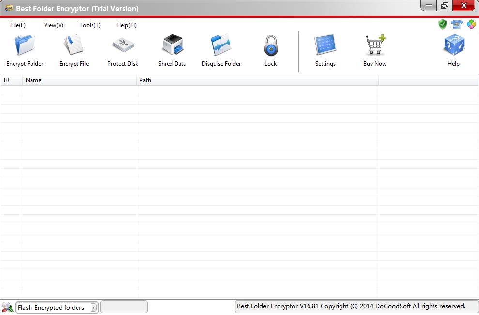
Task: Click the blue telephone icon
Action: pos(457,24)
